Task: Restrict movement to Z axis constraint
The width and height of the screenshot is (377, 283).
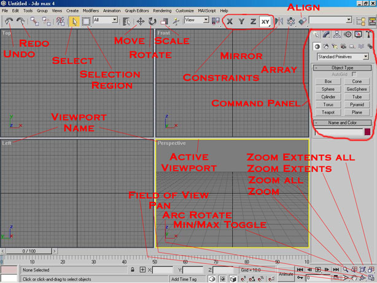Action: coord(253,21)
